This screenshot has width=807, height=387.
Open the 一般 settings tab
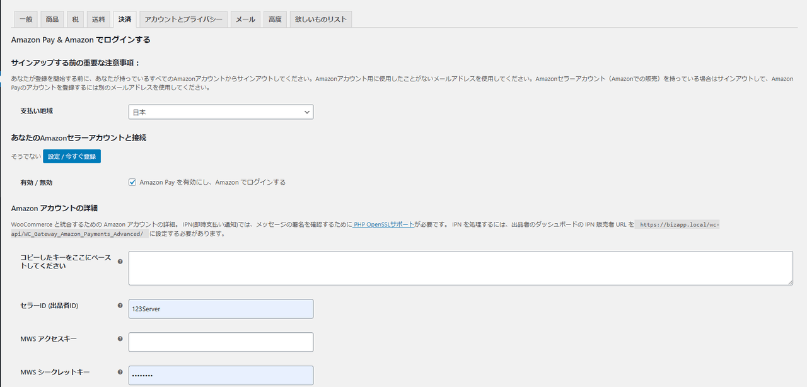coord(26,20)
